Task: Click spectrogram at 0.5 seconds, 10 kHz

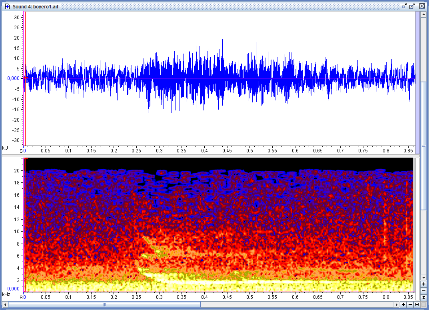Action: [250, 231]
